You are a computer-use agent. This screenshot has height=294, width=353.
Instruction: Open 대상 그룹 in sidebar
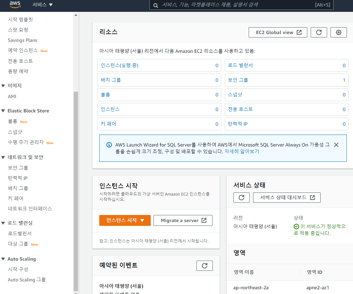pyautogui.click(x=18, y=244)
